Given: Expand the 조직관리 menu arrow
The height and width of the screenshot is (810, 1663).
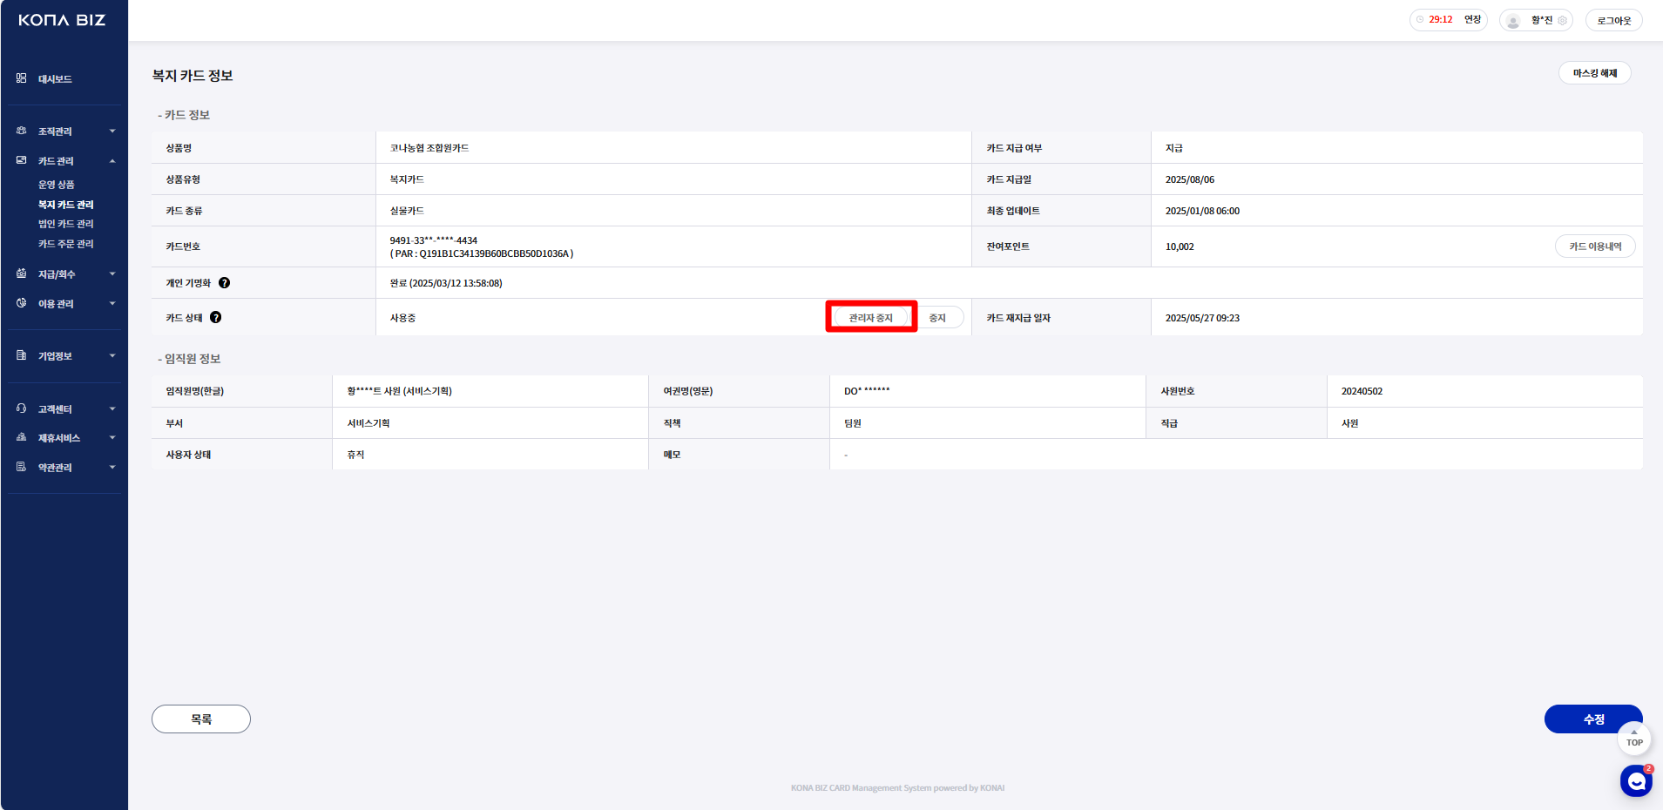Looking at the screenshot, I should 112,132.
